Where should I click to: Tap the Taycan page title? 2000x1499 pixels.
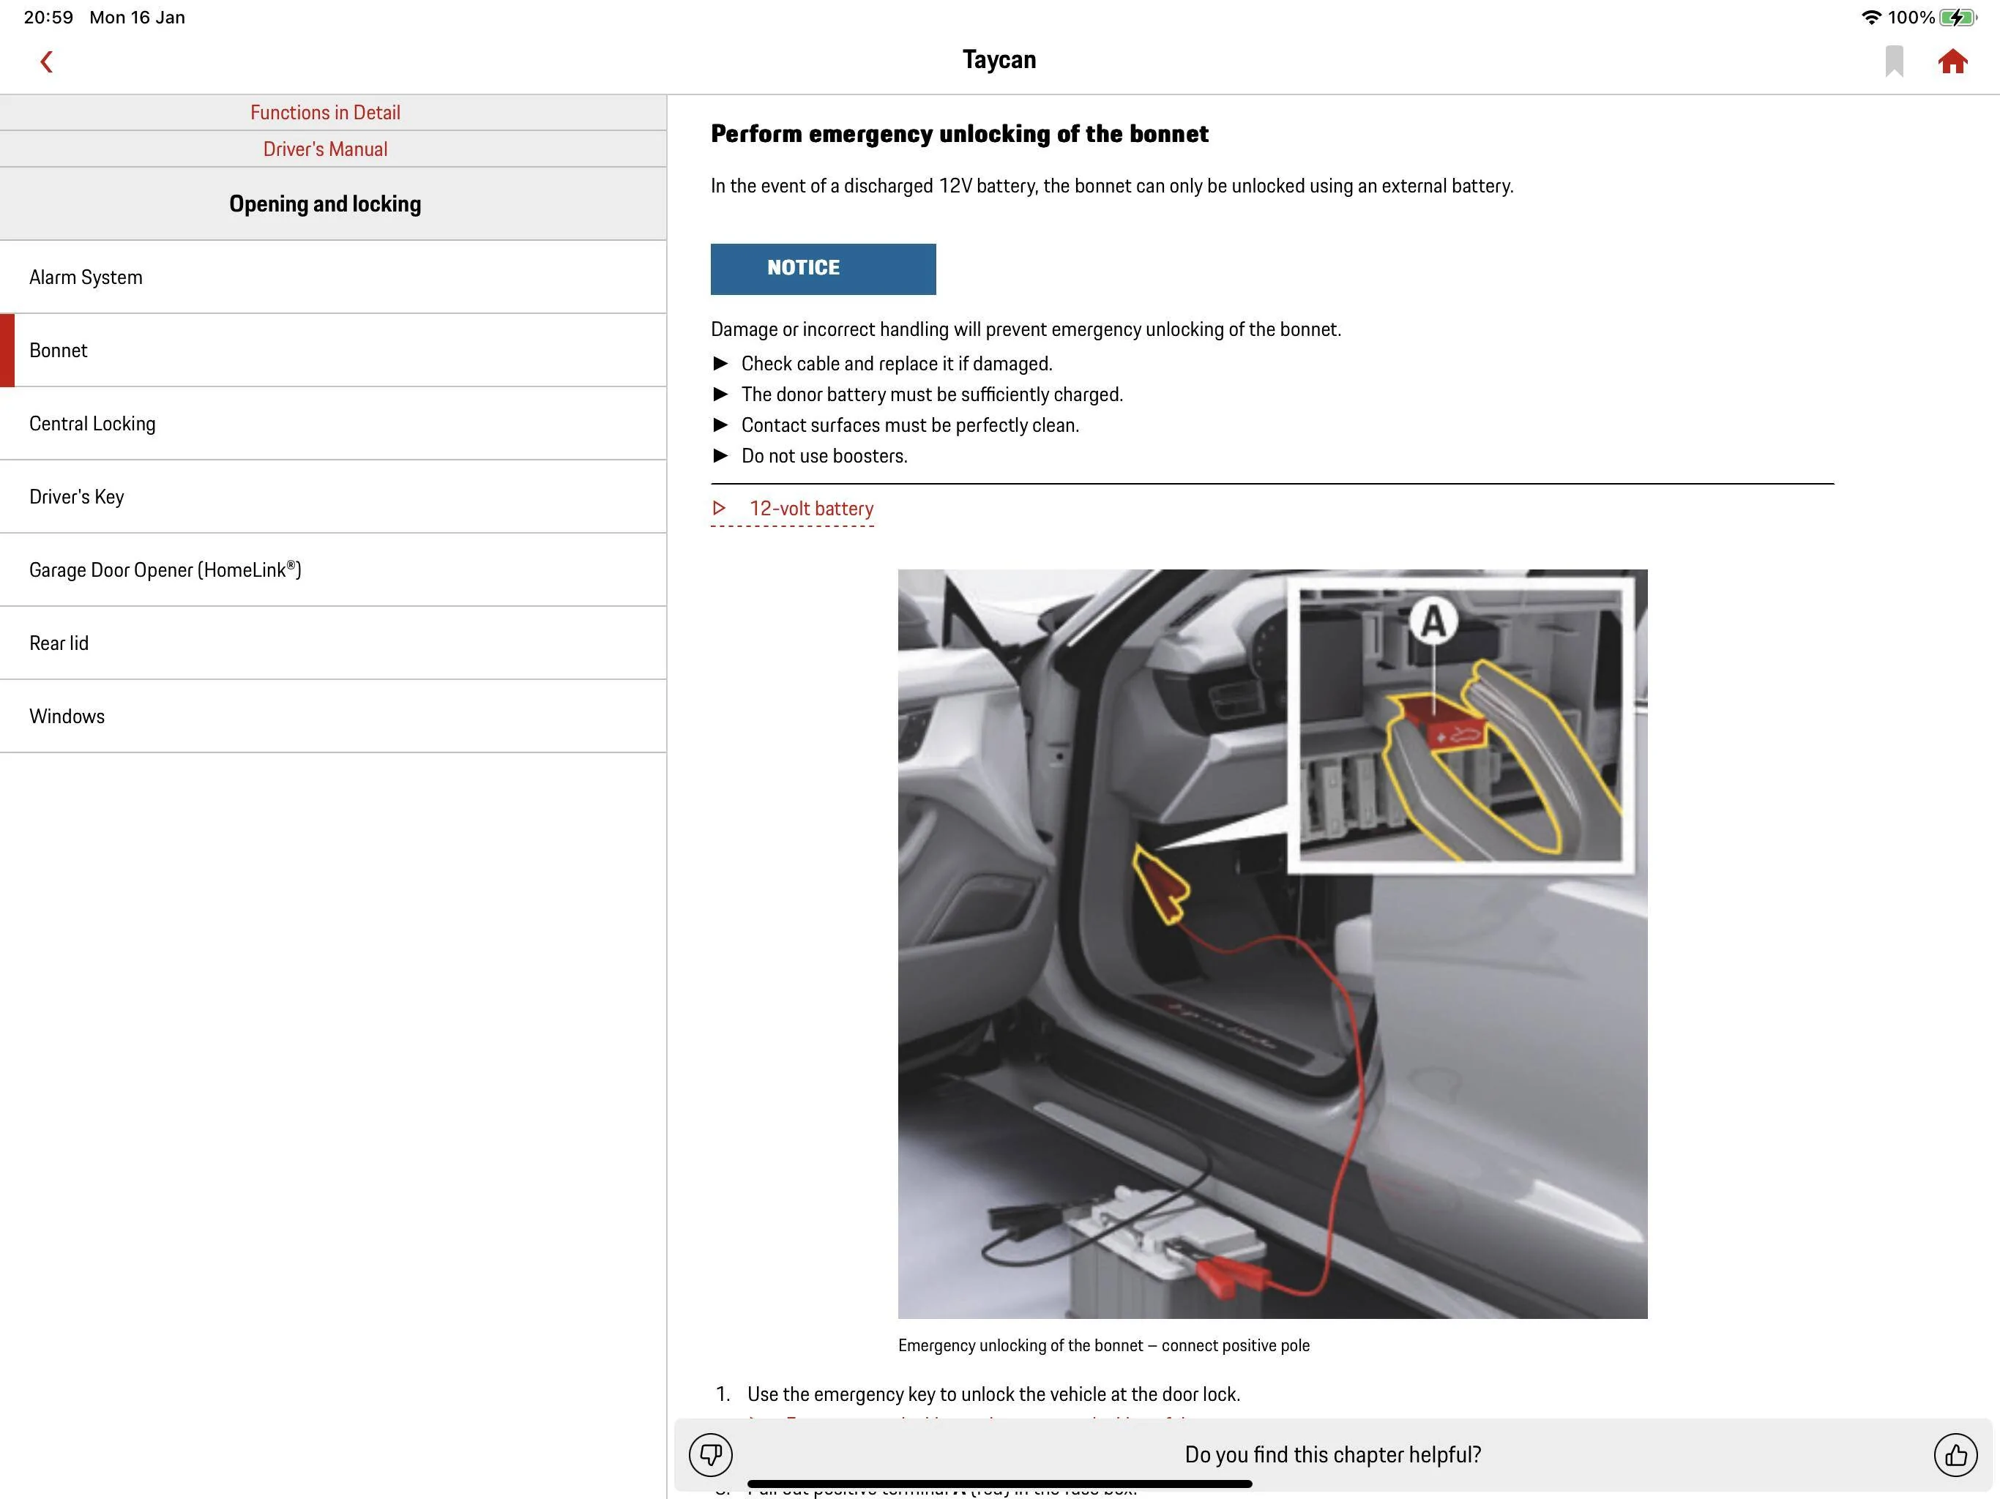click(999, 60)
